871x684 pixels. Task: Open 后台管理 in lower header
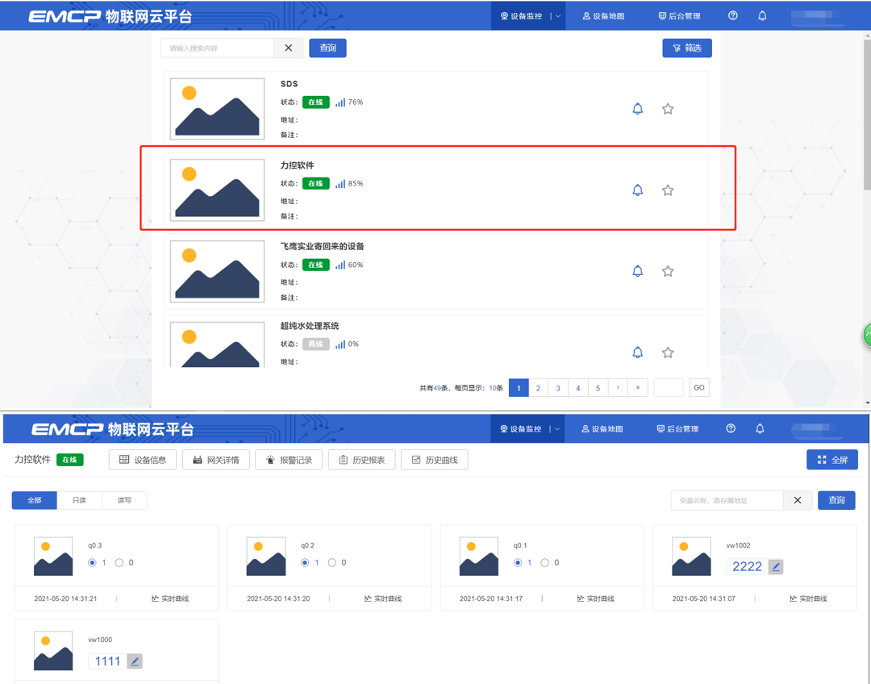(x=677, y=429)
